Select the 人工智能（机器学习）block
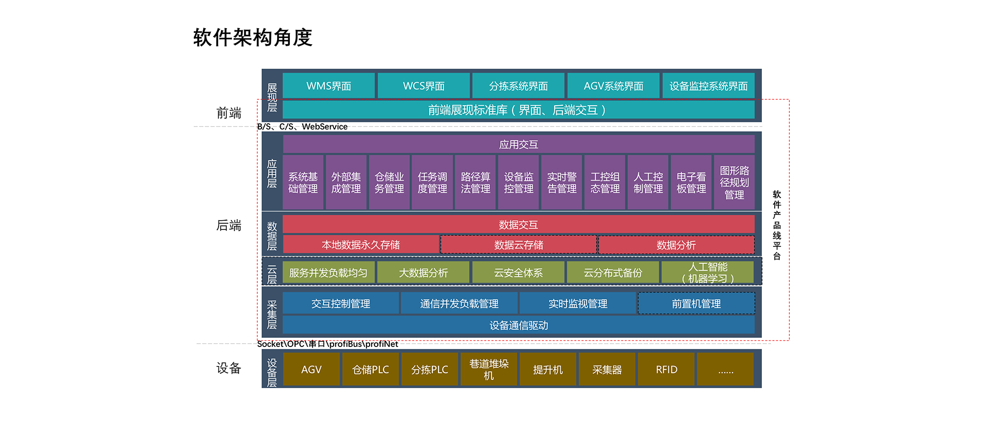The image size is (987, 425). tap(708, 273)
